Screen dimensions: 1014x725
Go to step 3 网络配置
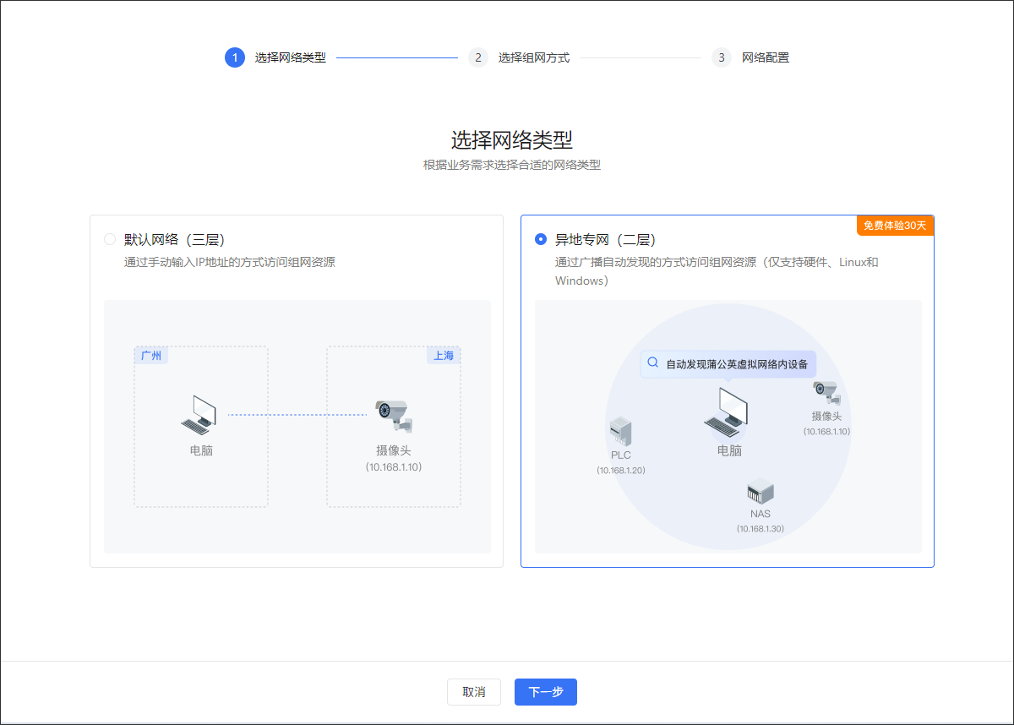coord(722,57)
